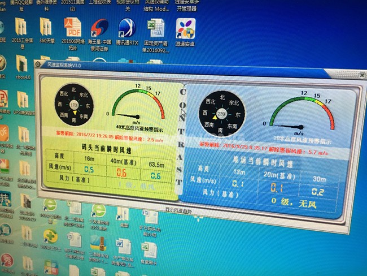Open the 360天擎 folder
The width and height of the screenshot is (367, 276).
[x=46, y=27]
